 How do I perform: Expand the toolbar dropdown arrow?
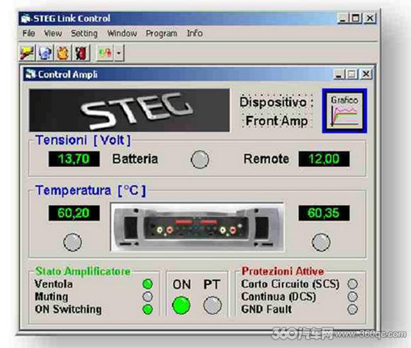(119, 52)
